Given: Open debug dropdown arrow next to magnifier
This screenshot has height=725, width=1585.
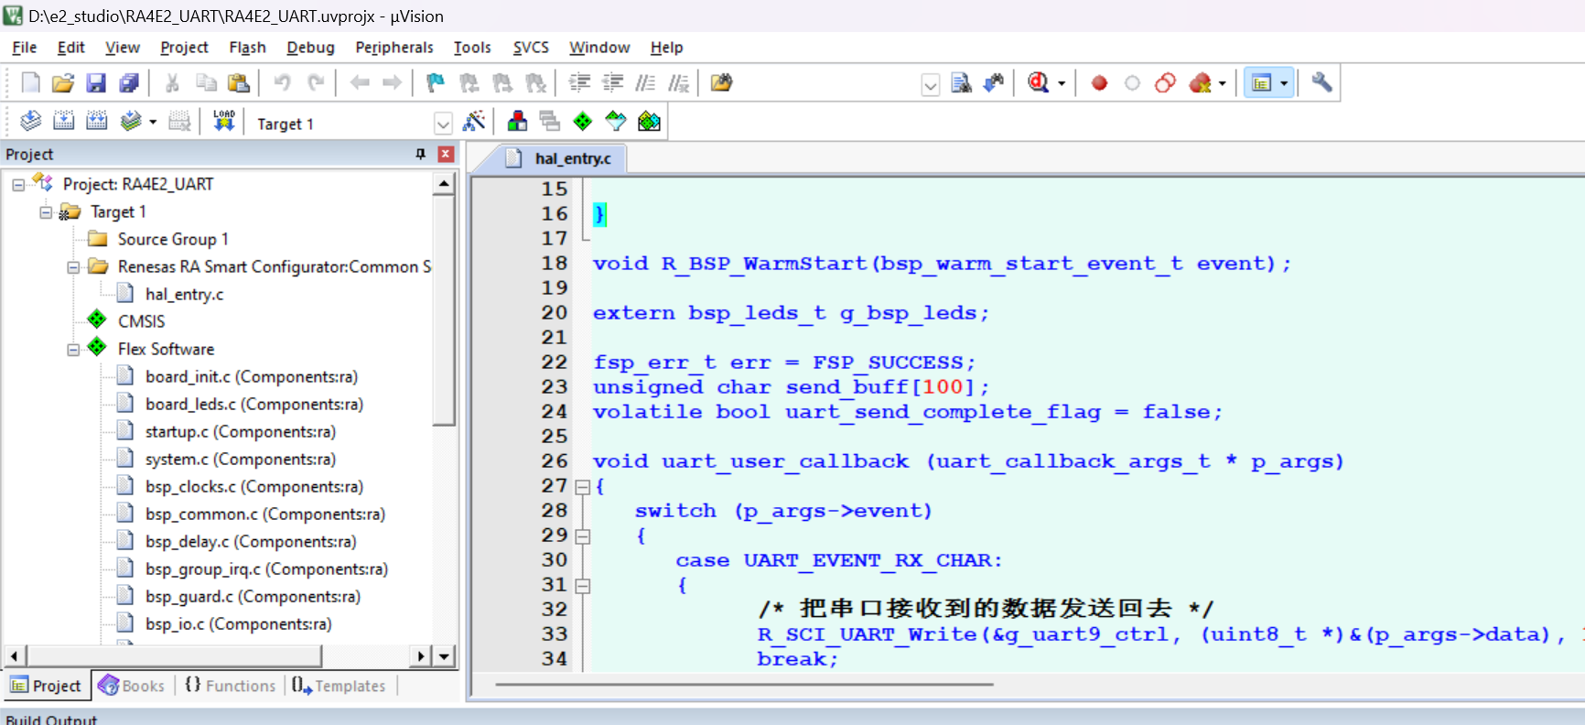Looking at the screenshot, I should [1062, 83].
